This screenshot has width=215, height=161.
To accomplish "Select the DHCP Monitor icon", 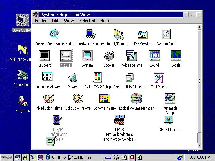I will [169, 120].
